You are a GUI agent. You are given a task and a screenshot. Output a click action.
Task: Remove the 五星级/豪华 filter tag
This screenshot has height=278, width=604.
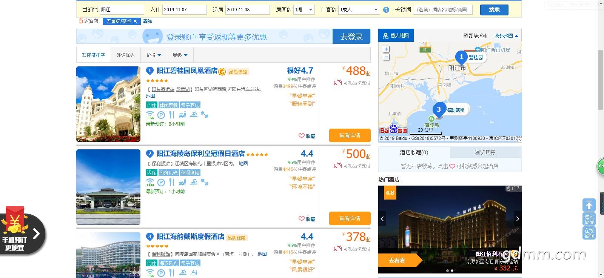pyautogui.click(x=135, y=21)
